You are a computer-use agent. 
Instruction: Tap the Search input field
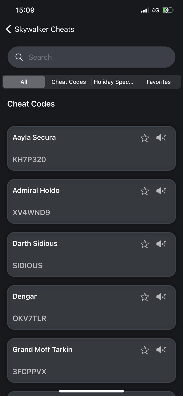pyautogui.click(x=79, y=57)
